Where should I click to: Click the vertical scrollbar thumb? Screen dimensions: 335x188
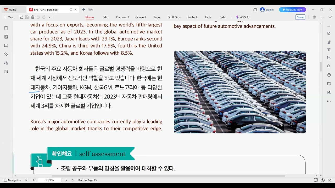coord(321,67)
